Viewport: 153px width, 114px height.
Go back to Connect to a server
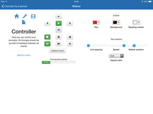pos(15,6)
